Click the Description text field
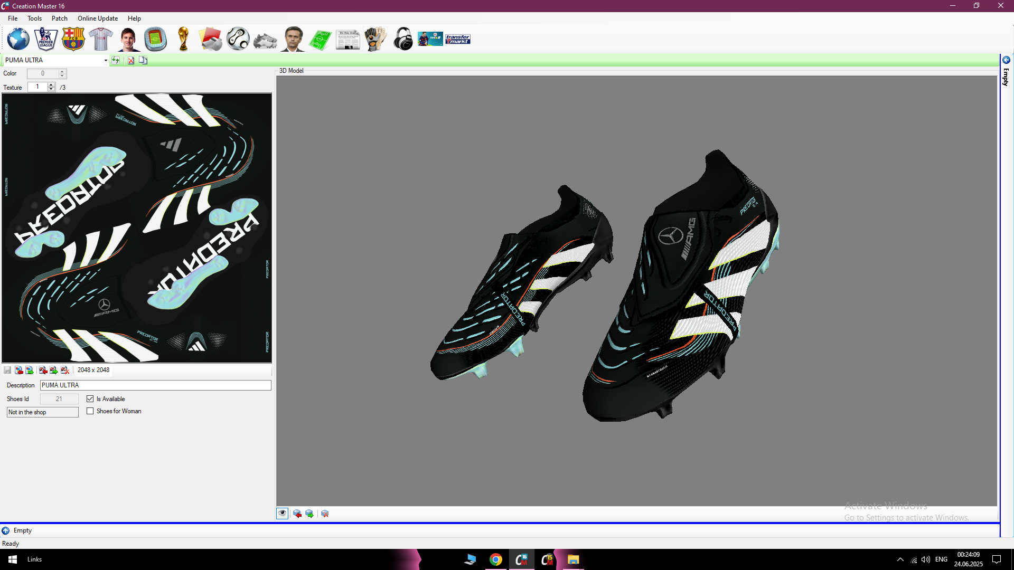This screenshot has height=570, width=1014. pos(156,385)
